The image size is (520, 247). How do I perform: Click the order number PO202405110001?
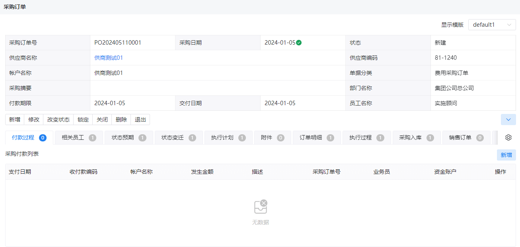(x=118, y=43)
